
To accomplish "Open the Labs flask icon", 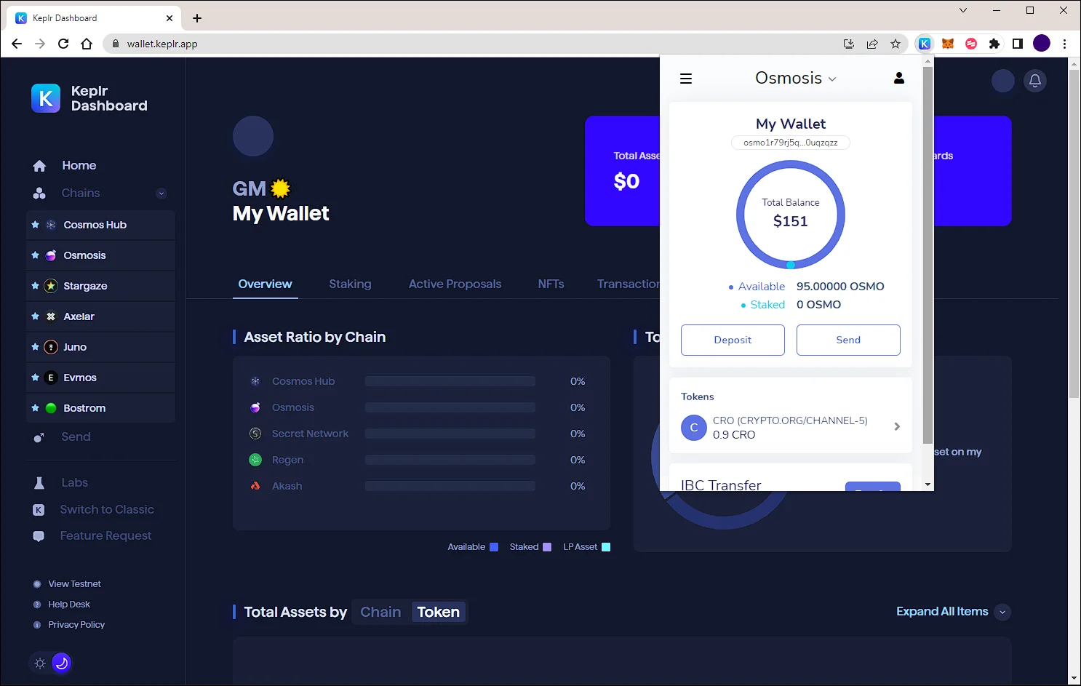I will click(39, 483).
